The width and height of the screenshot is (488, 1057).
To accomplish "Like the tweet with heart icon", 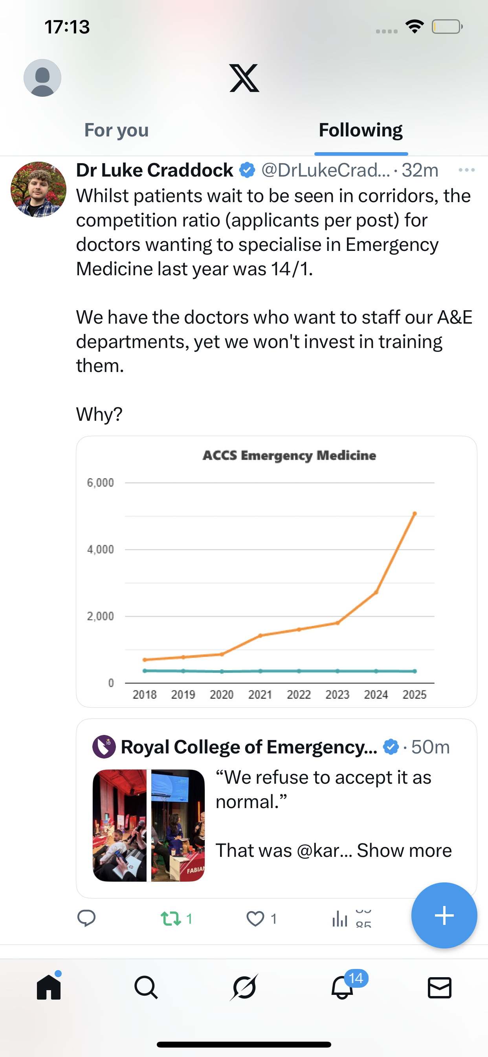I will [255, 918].
